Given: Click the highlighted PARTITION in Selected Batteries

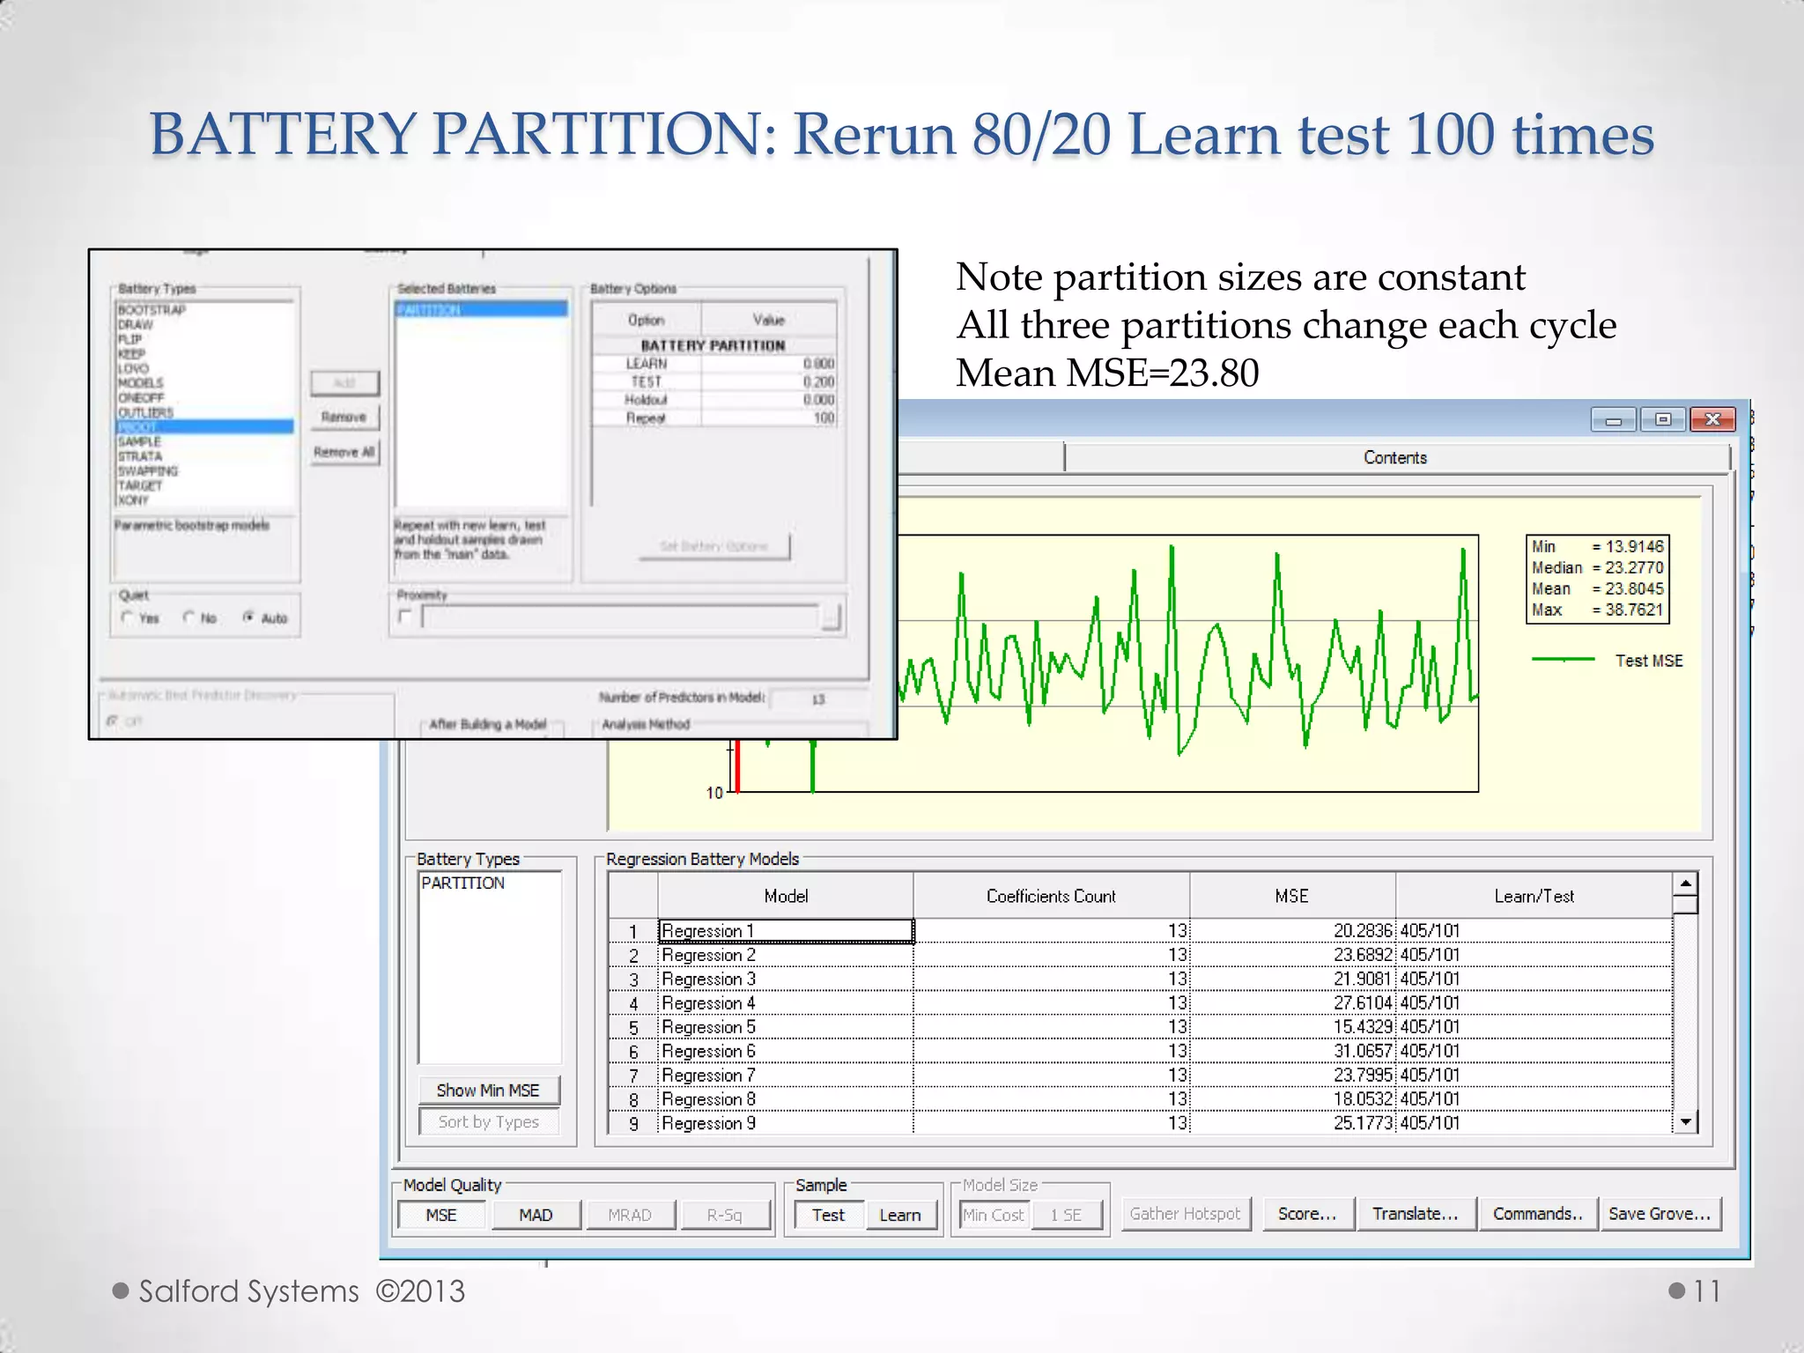Looking at the screenshot, I should [481, 310].
